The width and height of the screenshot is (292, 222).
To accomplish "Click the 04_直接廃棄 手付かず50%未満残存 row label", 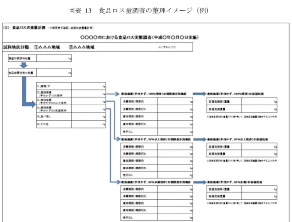I will [54, 109].
